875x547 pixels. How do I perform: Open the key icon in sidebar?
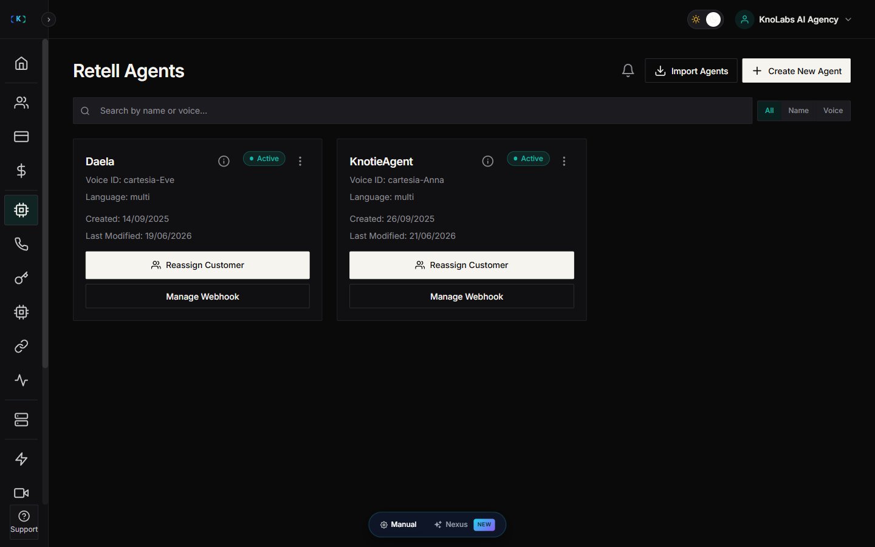(21, 278)
